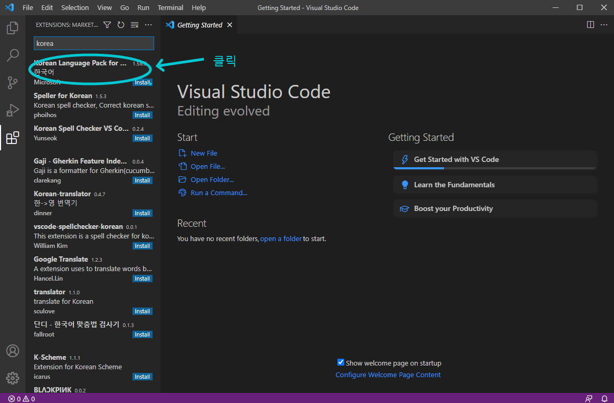The width and height of the screenshot is (614, 403).
Task: Click the New File icon
Action: pyautogui.click(x=183, y=153)
